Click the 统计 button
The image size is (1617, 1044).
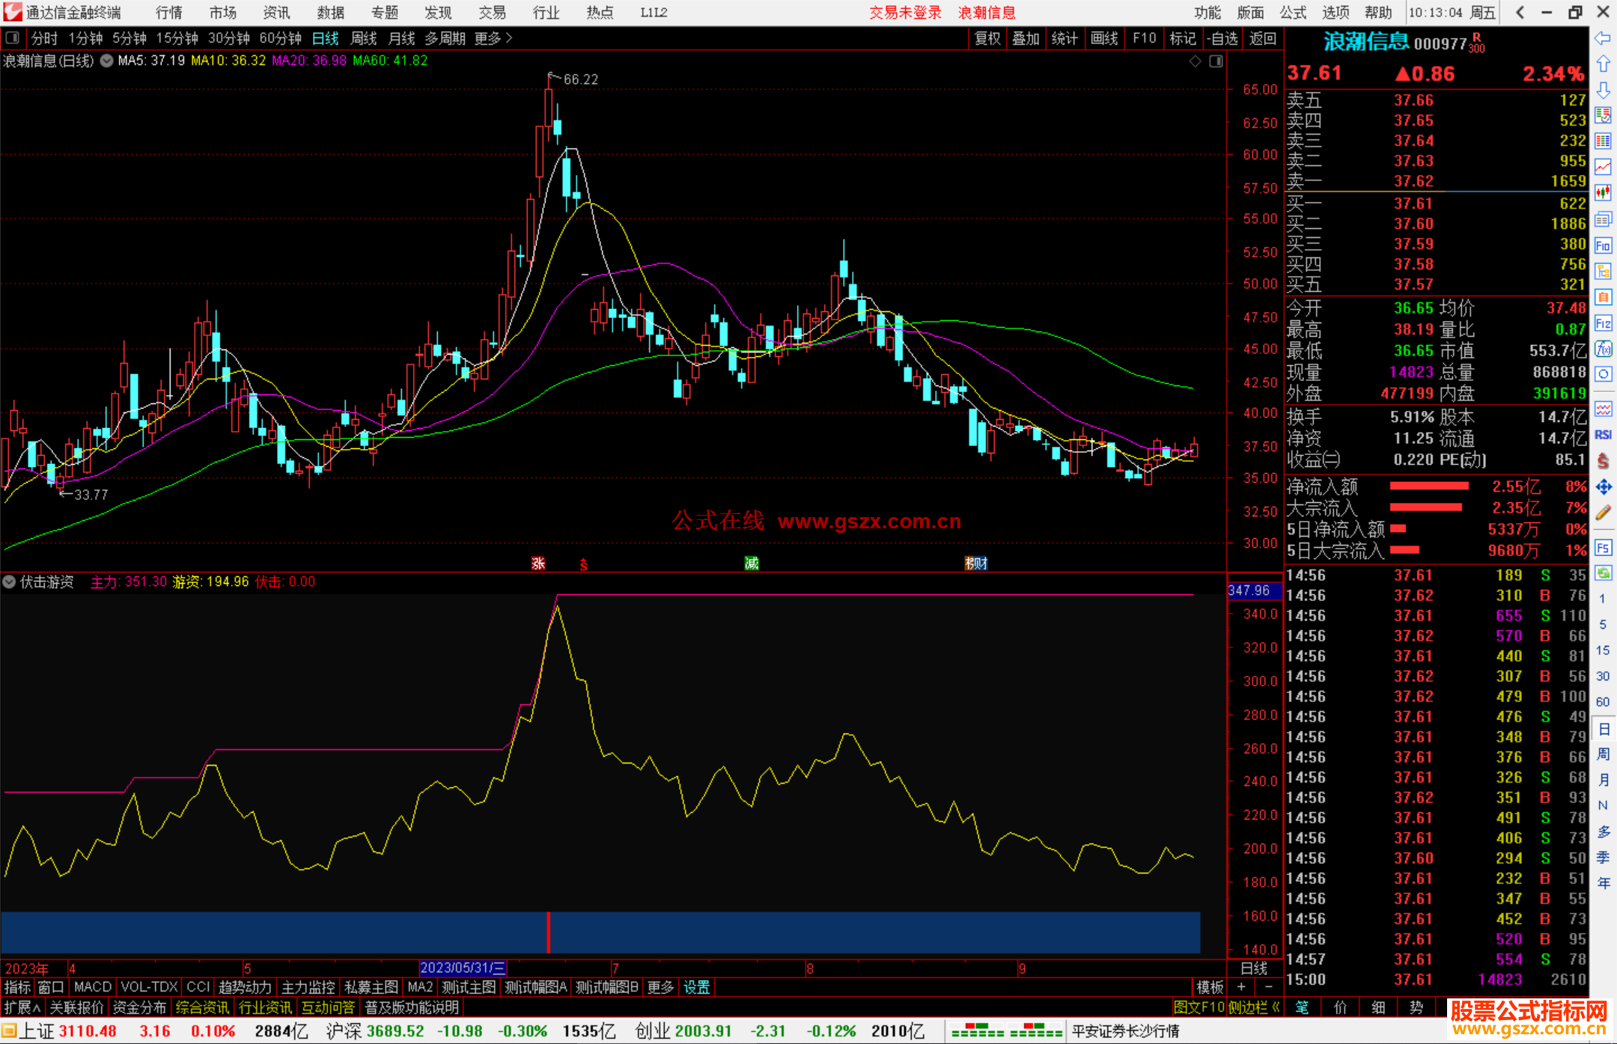[1065, 38]
